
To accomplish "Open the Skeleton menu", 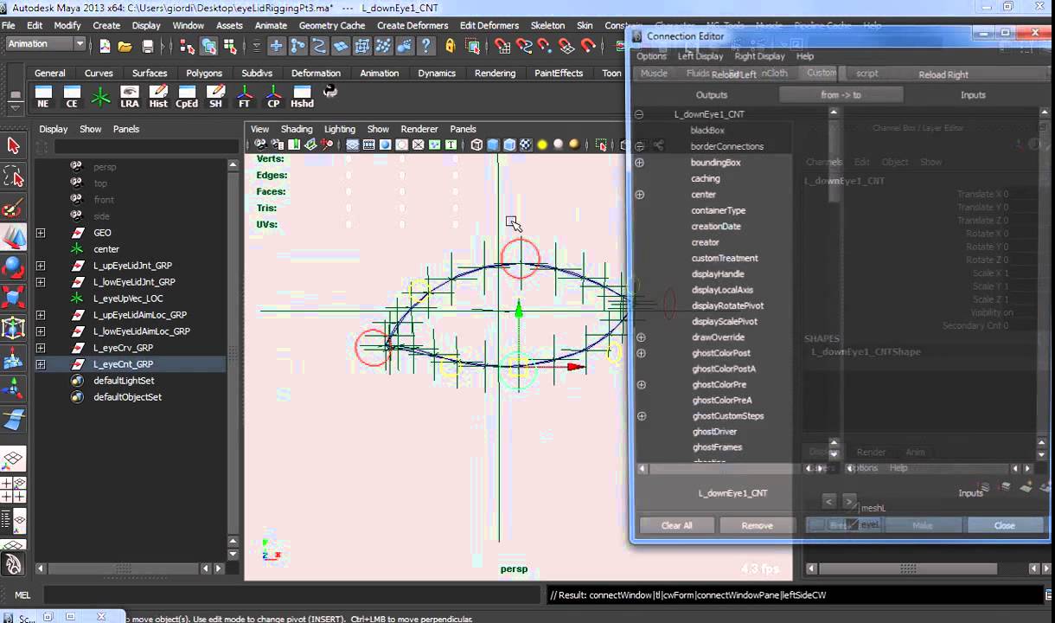I will (547, 25).
